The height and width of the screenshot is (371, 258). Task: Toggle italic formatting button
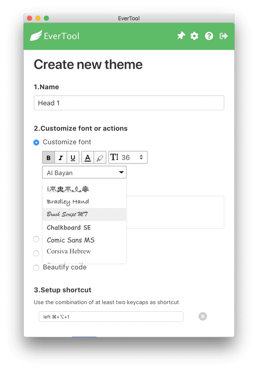pyautogui.click(x=61, y=158)
